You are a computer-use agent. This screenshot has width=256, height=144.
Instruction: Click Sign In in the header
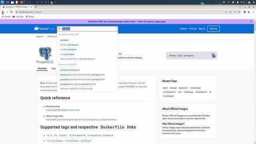202,29
